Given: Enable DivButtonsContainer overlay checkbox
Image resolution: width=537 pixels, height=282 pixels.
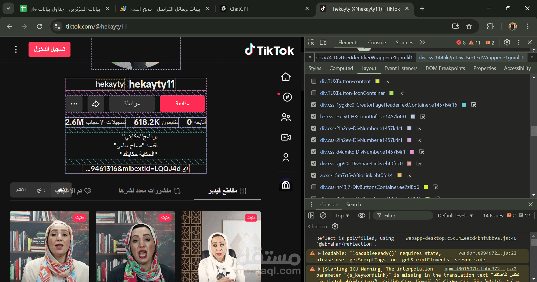Looking at the screenshot, I should point(314,187).
